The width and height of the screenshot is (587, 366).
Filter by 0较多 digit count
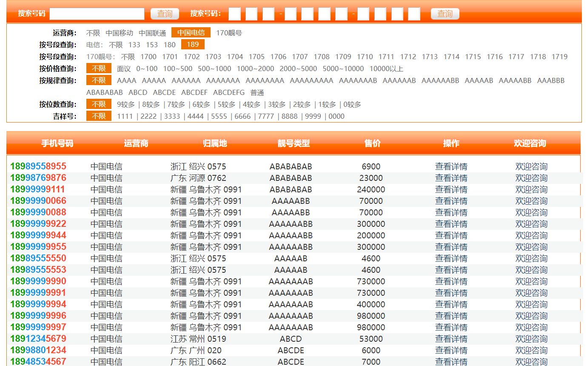point(352,104)
